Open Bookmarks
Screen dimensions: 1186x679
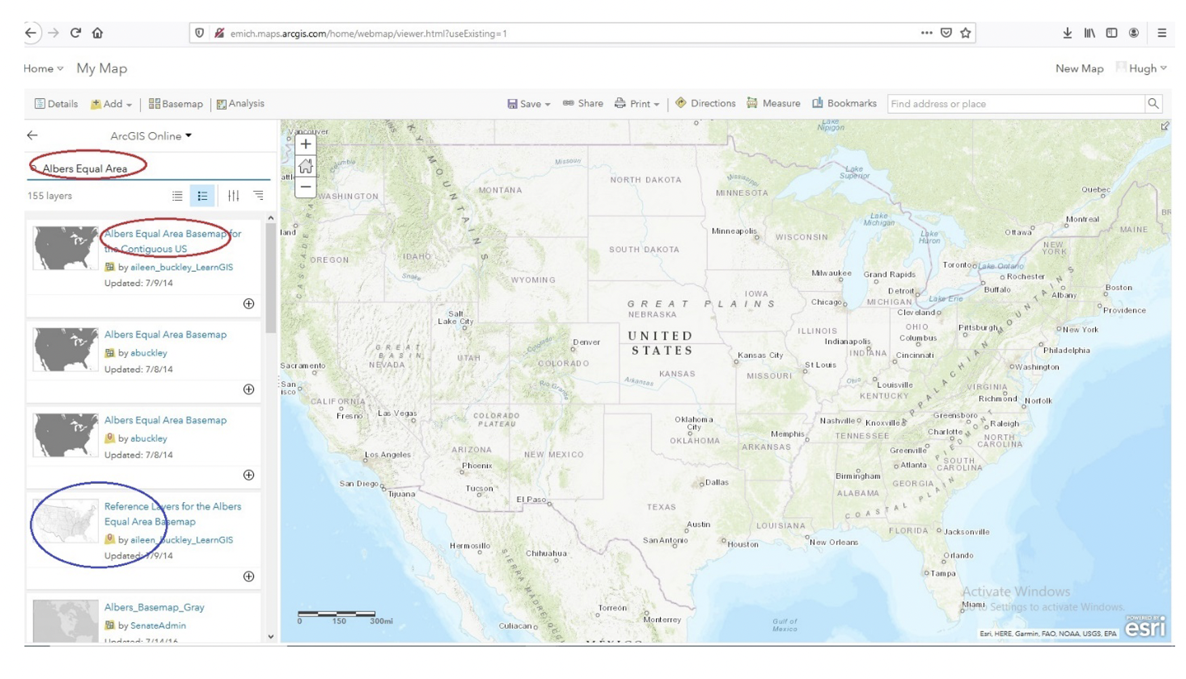(x=844, y=103)
